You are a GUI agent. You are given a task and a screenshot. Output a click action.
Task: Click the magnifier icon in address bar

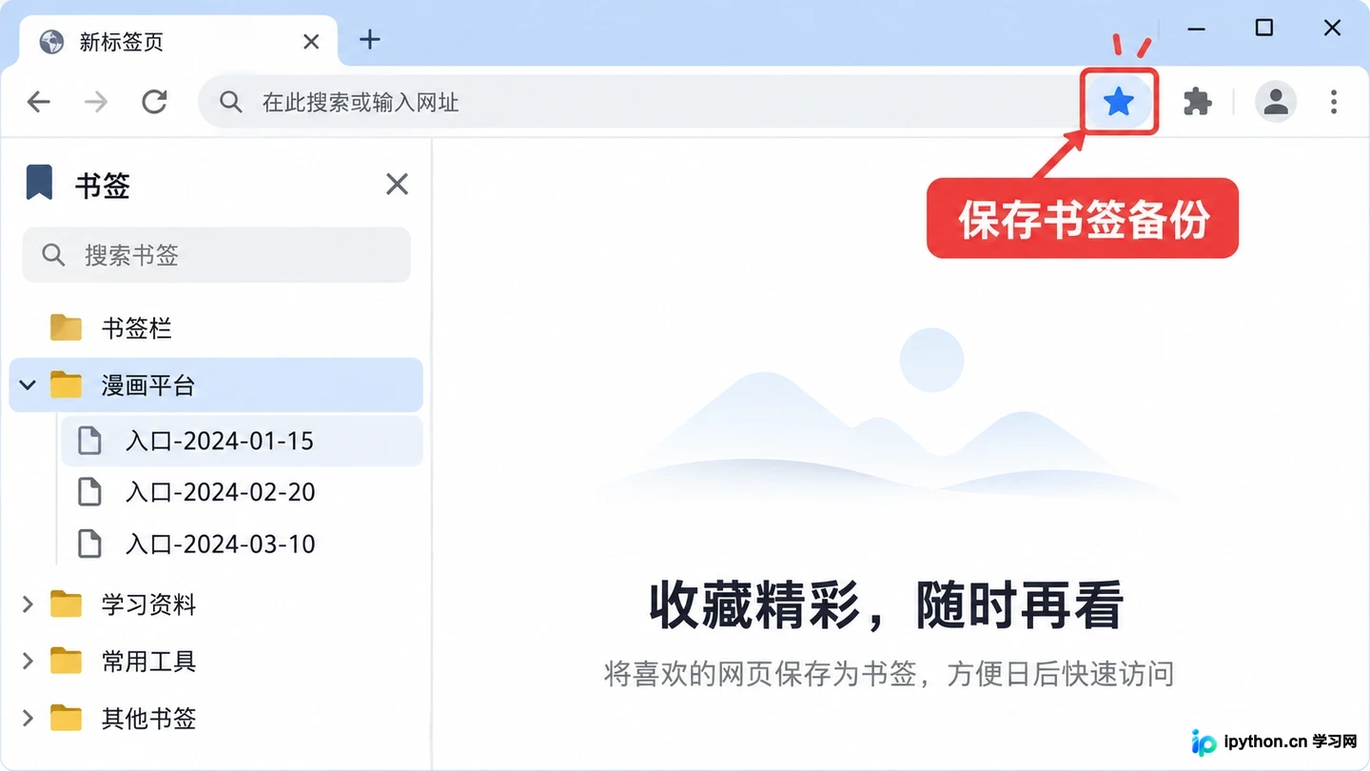coord(231,102)
